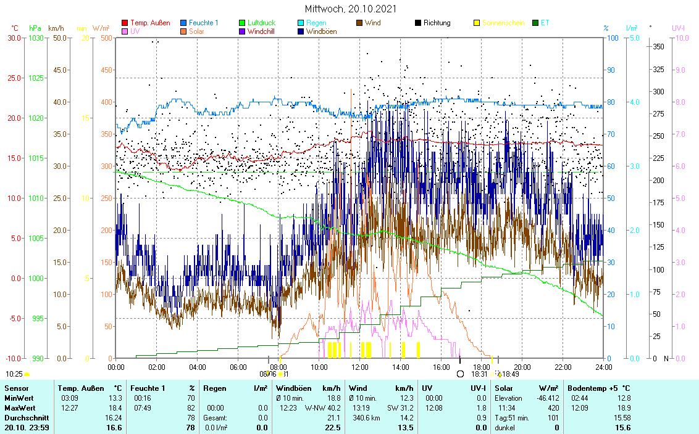
Task: Click the blue Feuchte 1 legend square
Action: click(184, 23)
